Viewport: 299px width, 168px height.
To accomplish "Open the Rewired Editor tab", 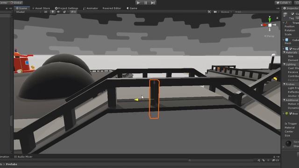I will tap(112, 8).
